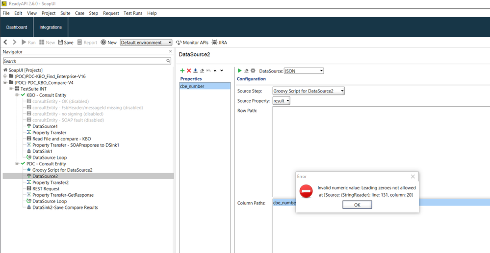Viewport: 490px width, 253px height.
Task: Open the Default environment dropdown
Action: click(x=146, y=43)
